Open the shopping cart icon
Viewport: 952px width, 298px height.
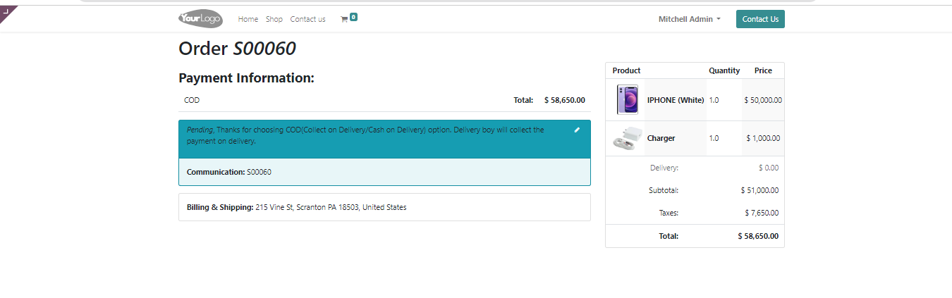344,20
